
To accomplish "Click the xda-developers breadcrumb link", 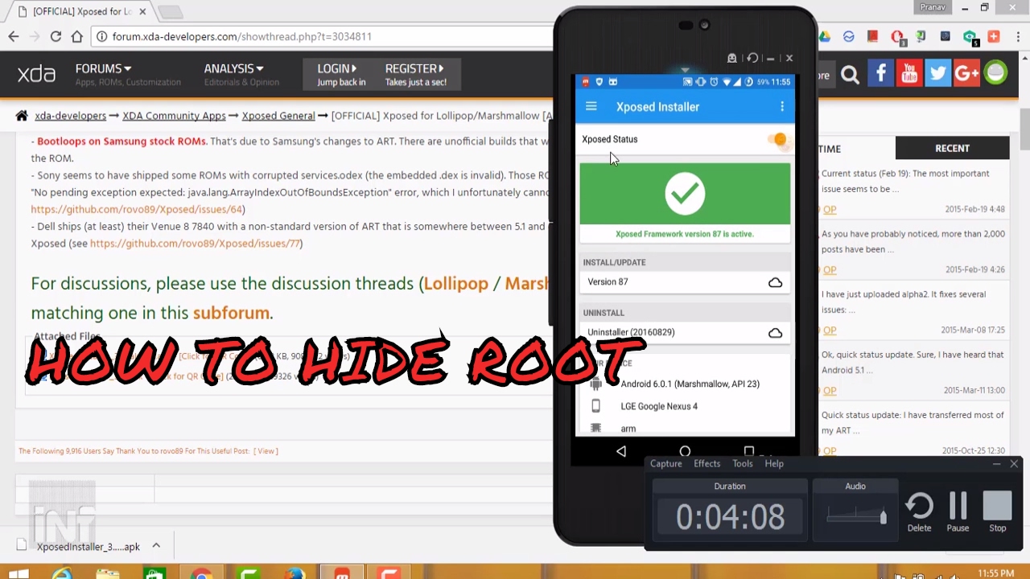I will [70, 116].
